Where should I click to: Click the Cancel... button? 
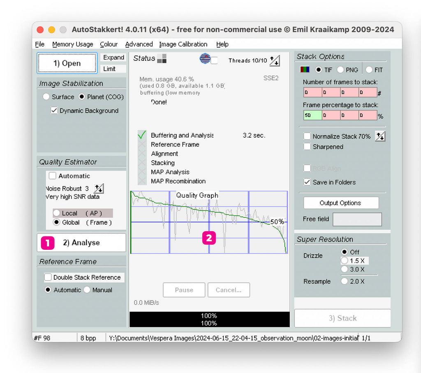click(x=229, y=290)
